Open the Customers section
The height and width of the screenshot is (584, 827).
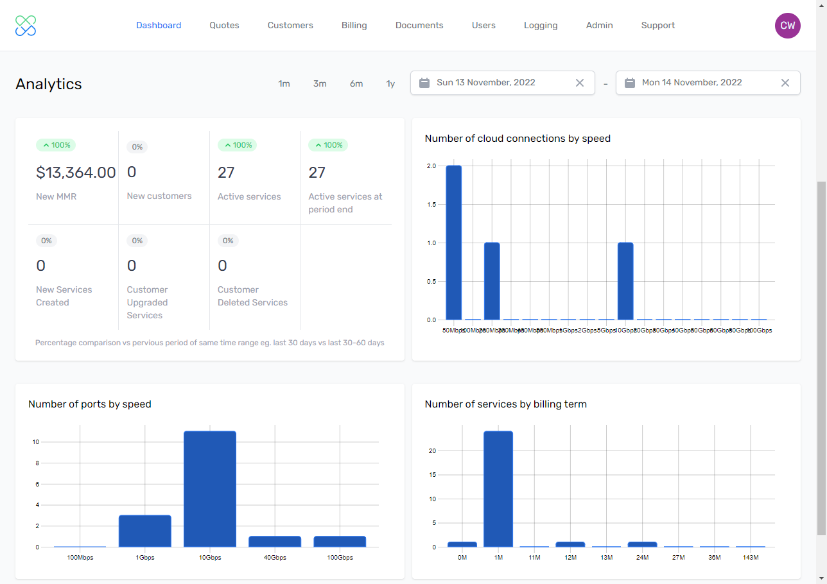click(290, 26)
